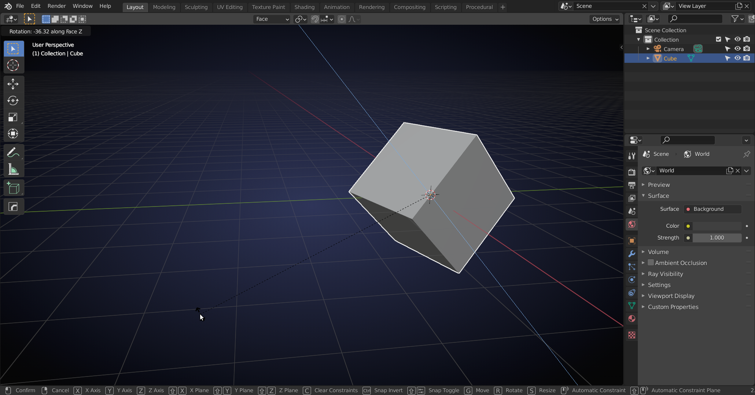This screenshot has height=395, width=755.
Task: Expand the Camera item in the outliner
Action: [648, 49]
